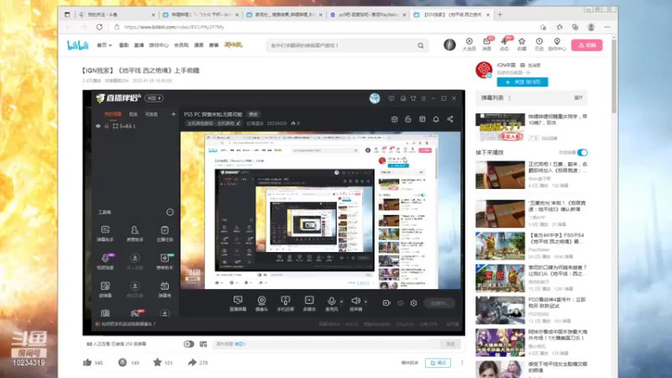672x378 pixels.
Task: Favorite the video with star icon
Action: [x=157, y=363]
